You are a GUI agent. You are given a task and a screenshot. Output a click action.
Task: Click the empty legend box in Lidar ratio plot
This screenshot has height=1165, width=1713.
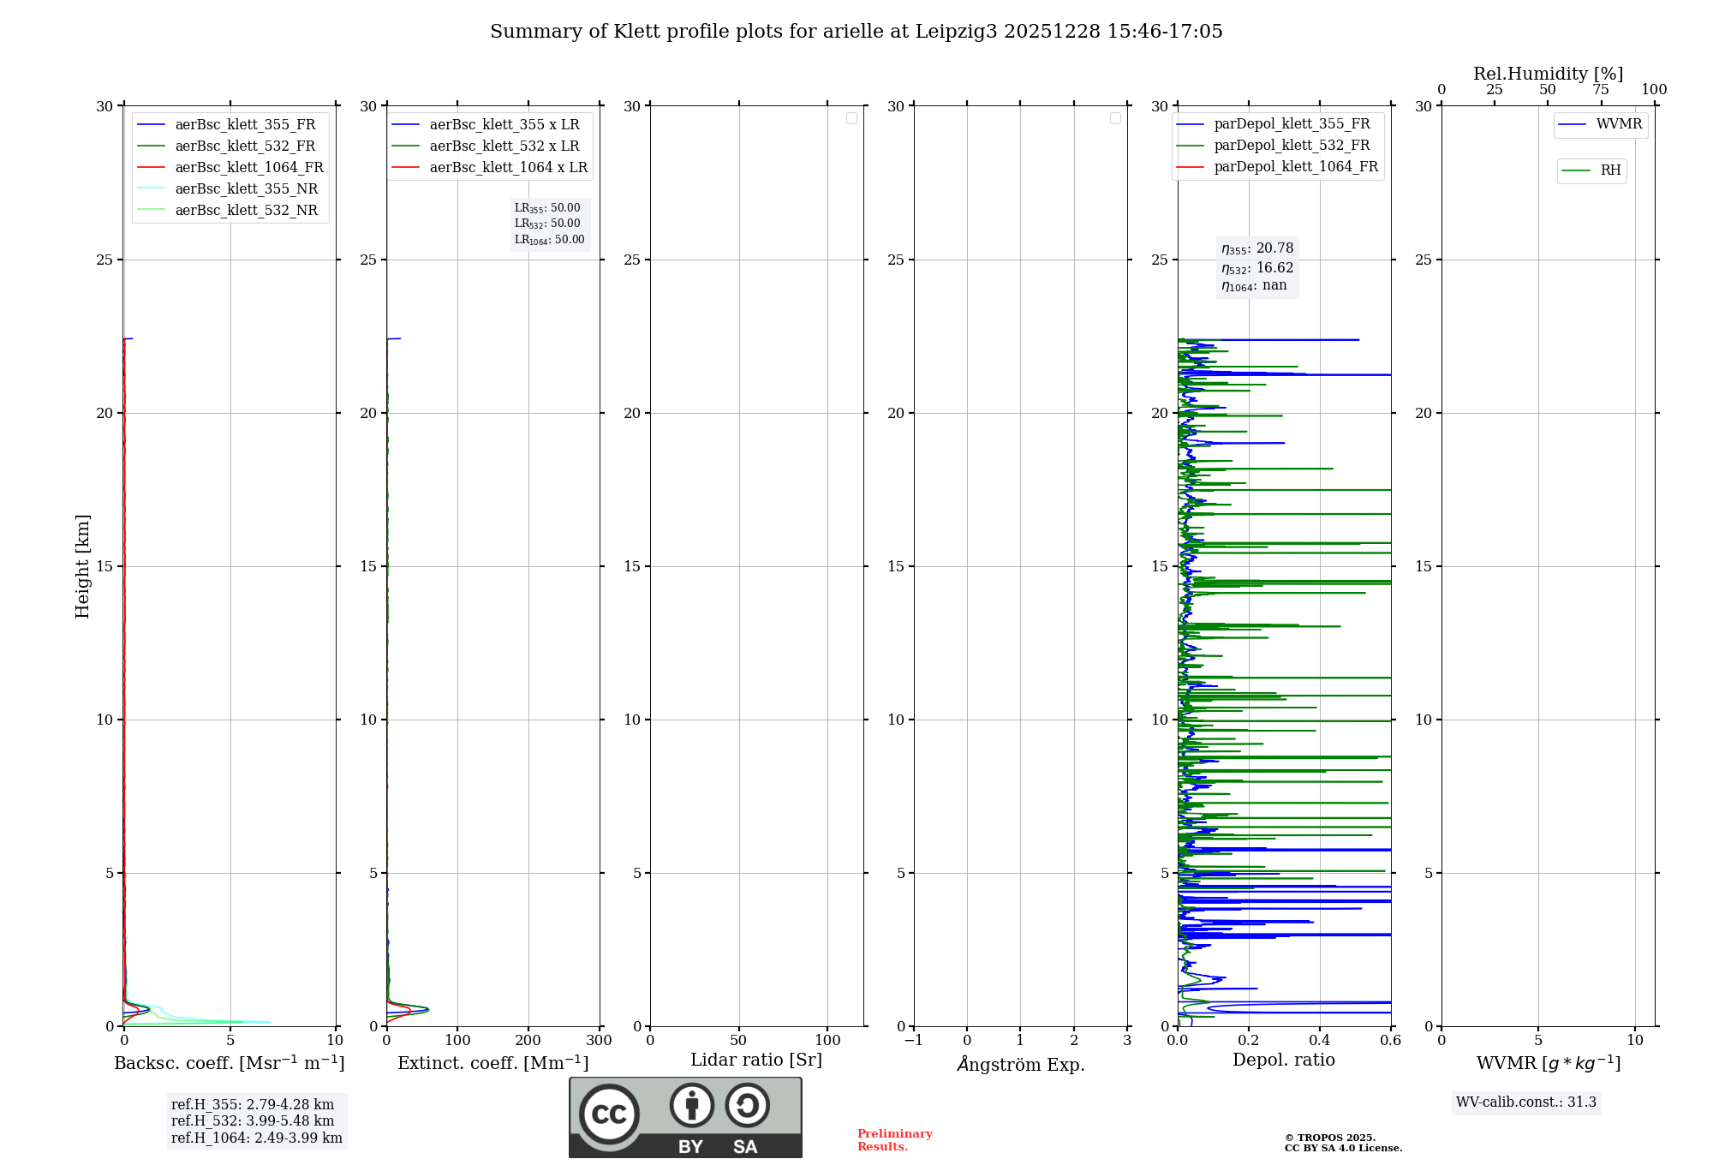tap(851, 118)
